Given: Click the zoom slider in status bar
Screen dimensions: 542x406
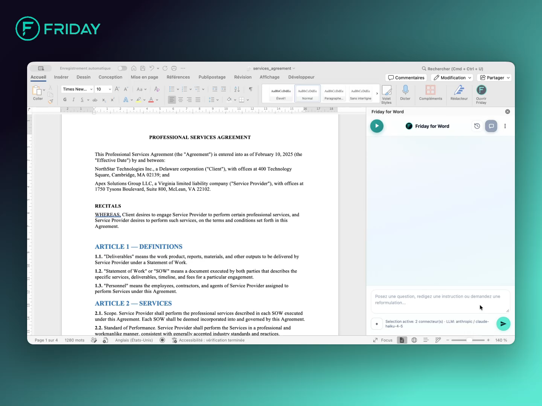Looking at the screenshot, I should pyautogui.click(x=468, y=340).
